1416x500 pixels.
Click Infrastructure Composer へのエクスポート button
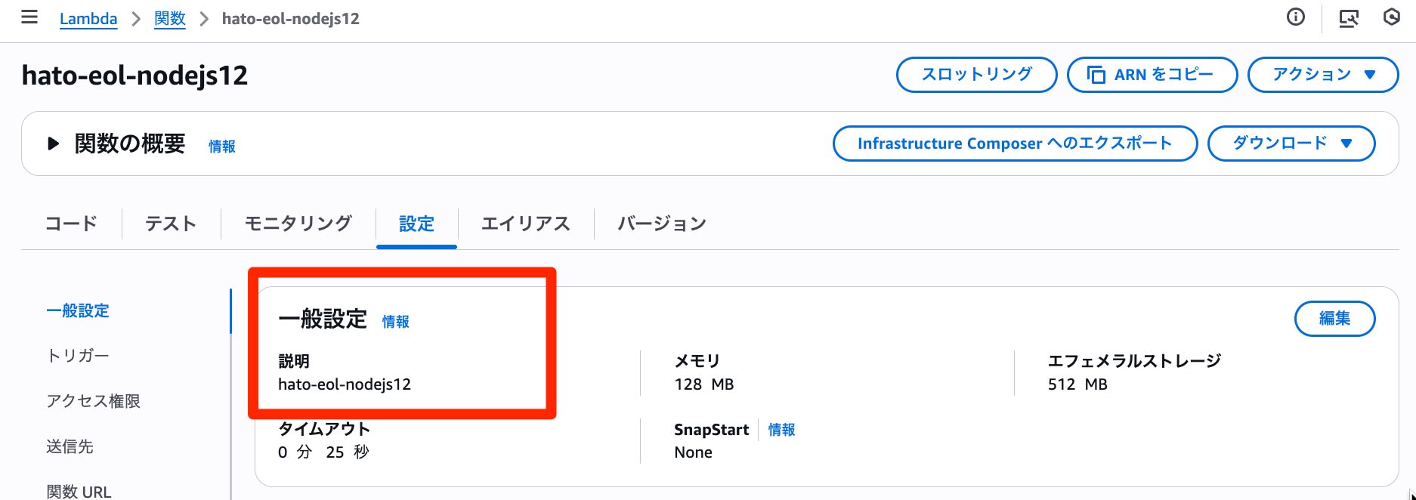pyautogui.click(x=1015, y=144)
